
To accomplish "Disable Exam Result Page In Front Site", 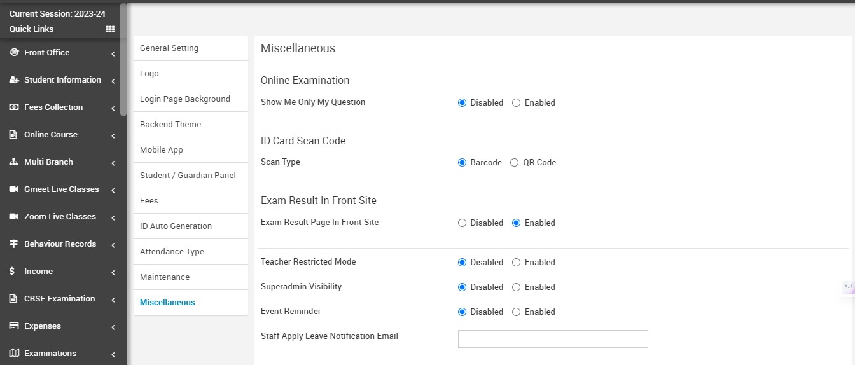I will pos(462,223).
